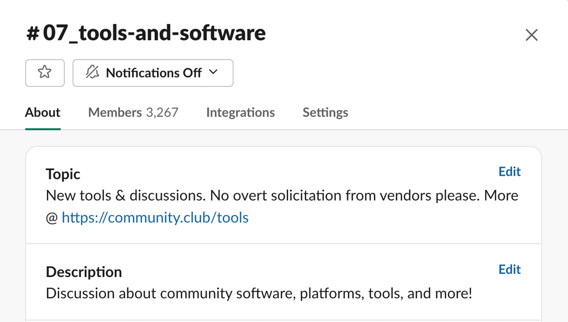568x322 pixels.
Task: Expand the notifications chevron arrow
Action: click(x=213, y=72)
